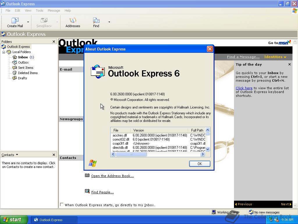Collapse the Local Folders tree node
This screenshot has height=224, width=298.
point(3,52)
